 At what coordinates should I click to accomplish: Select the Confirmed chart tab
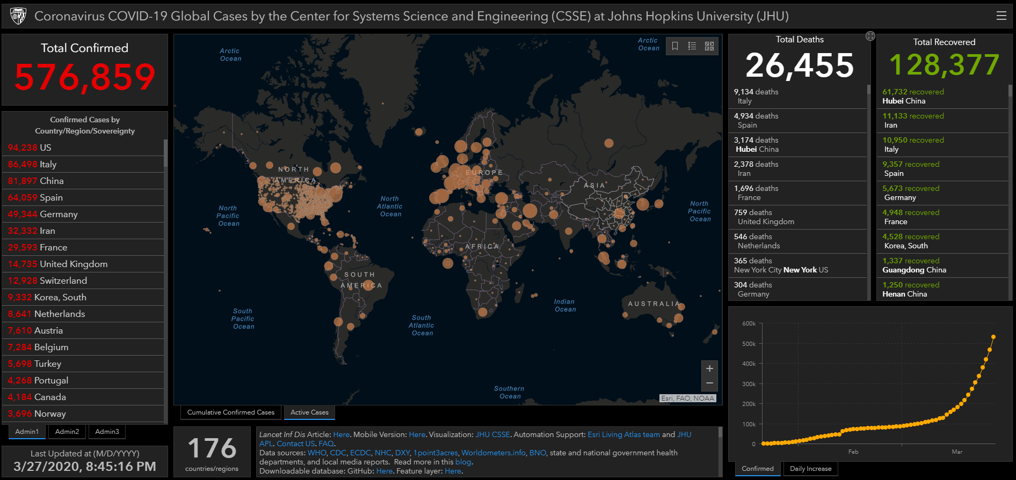[x=758, y=469]
